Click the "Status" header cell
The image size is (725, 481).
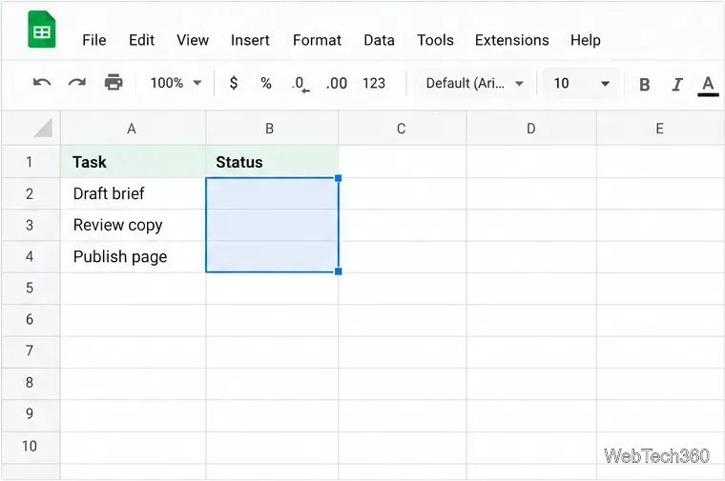272,162
